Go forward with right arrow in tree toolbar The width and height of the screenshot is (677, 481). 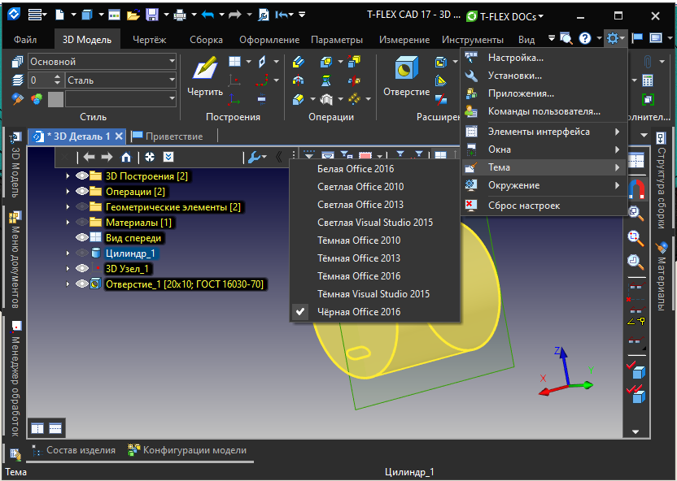(107, 157)
